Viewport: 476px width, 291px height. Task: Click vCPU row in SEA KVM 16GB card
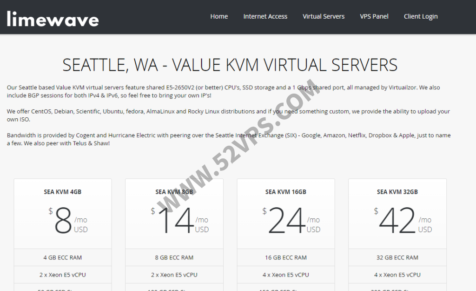point(286,275)
